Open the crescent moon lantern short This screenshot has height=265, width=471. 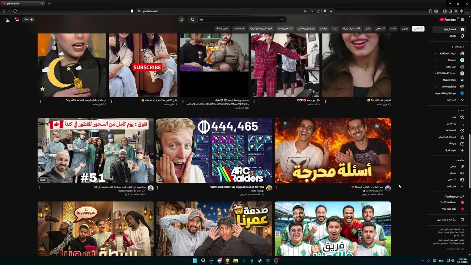coord(72,65)
